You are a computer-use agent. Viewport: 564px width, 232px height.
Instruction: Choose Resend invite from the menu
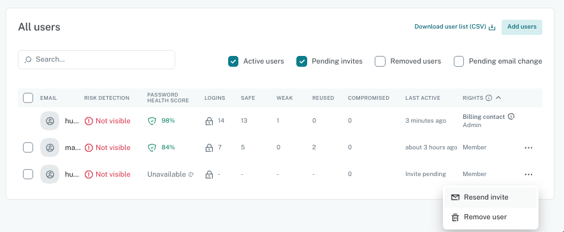point(491,198)
